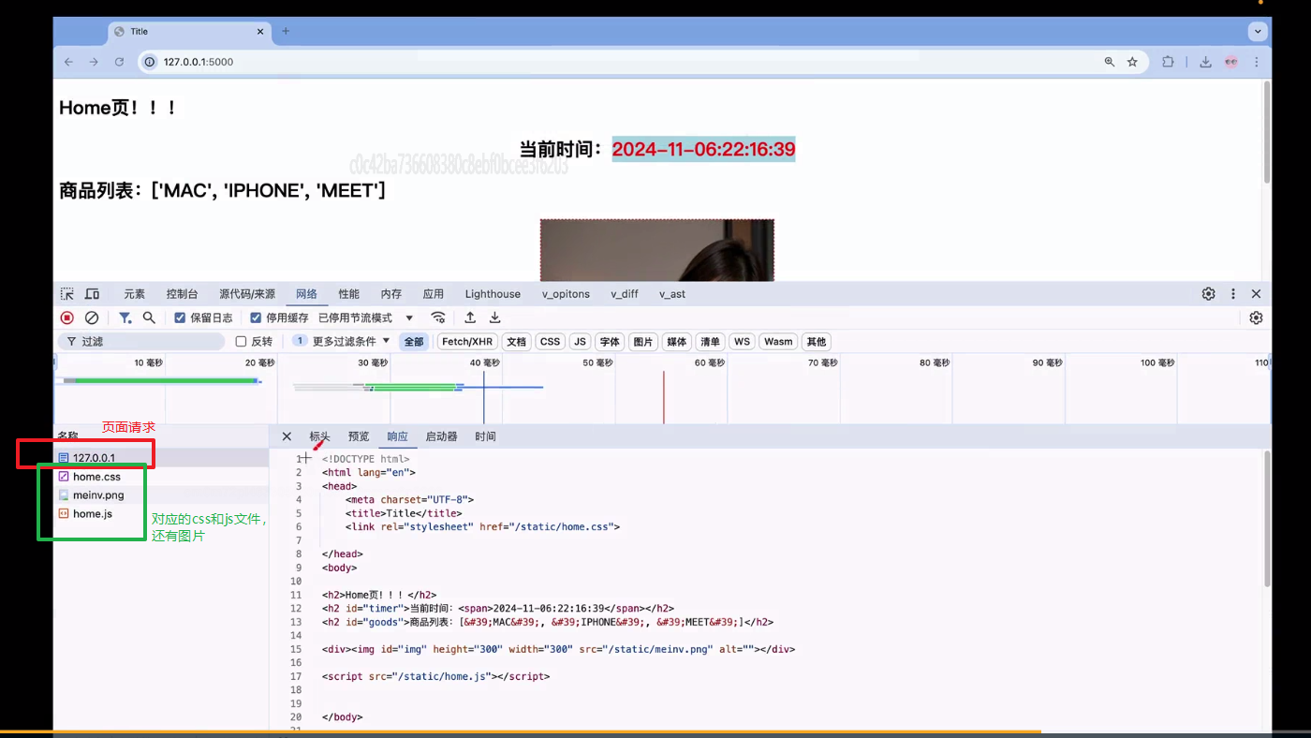Open the 时间 details tab
Image resolution: width=1311 pixels, height=738 pixels.
tap(485, 436)
